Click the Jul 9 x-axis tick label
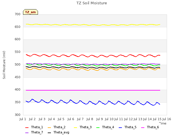This screenshot has width=184, height=138. [x=99, y=119]
